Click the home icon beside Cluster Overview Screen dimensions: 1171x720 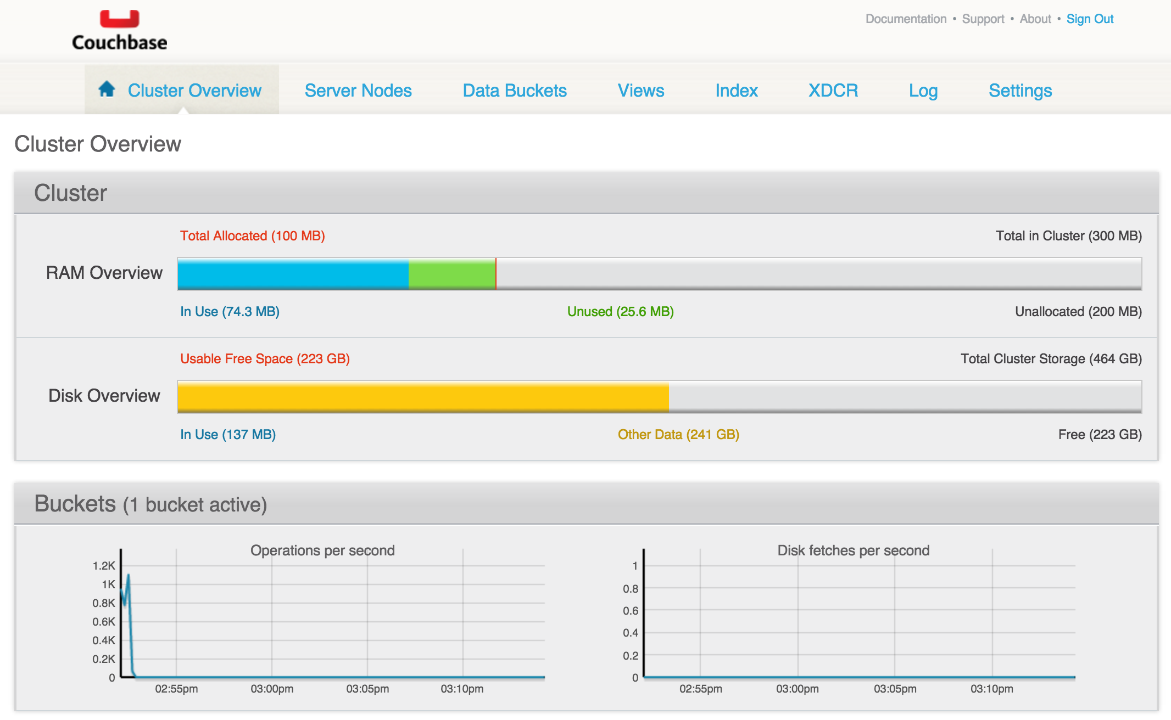[107, 89]
